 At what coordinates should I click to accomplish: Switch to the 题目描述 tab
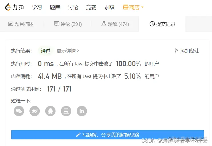pyautogui.click(x=21, y=24)
